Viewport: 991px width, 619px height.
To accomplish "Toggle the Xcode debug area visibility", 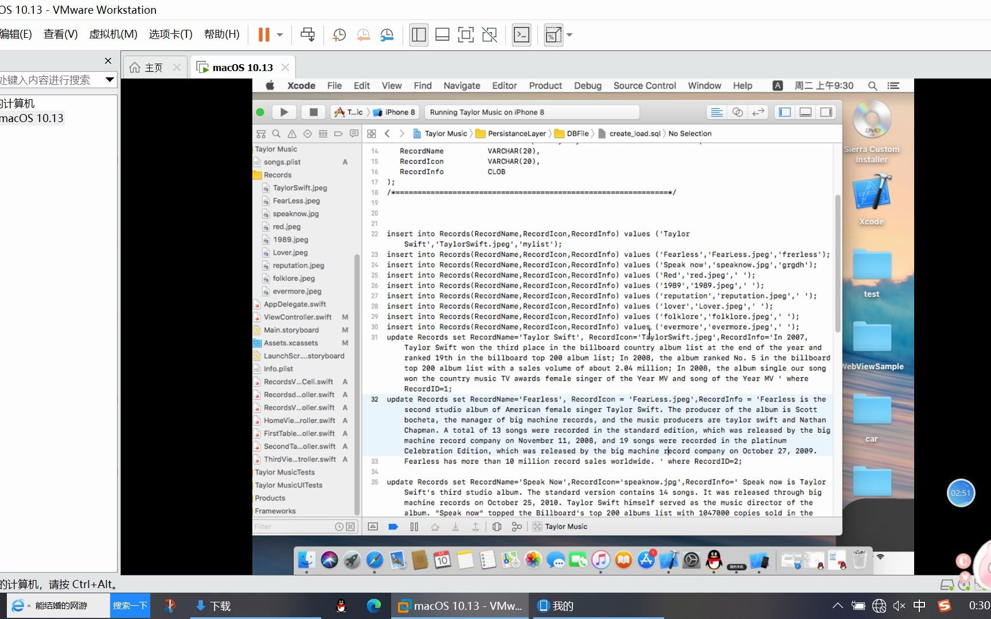I will pos(805,112).
